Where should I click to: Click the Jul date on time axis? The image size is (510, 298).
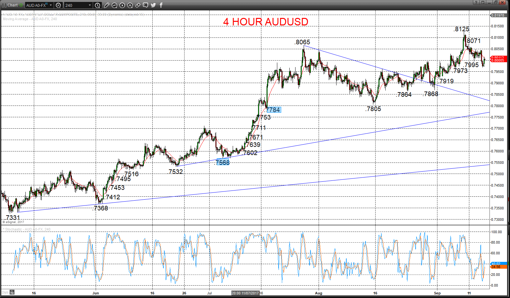209,293
